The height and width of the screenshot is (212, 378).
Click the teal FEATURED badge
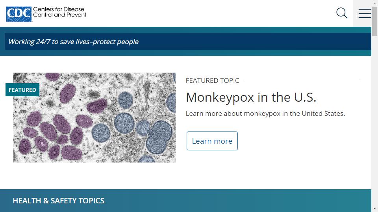[22, 90]
